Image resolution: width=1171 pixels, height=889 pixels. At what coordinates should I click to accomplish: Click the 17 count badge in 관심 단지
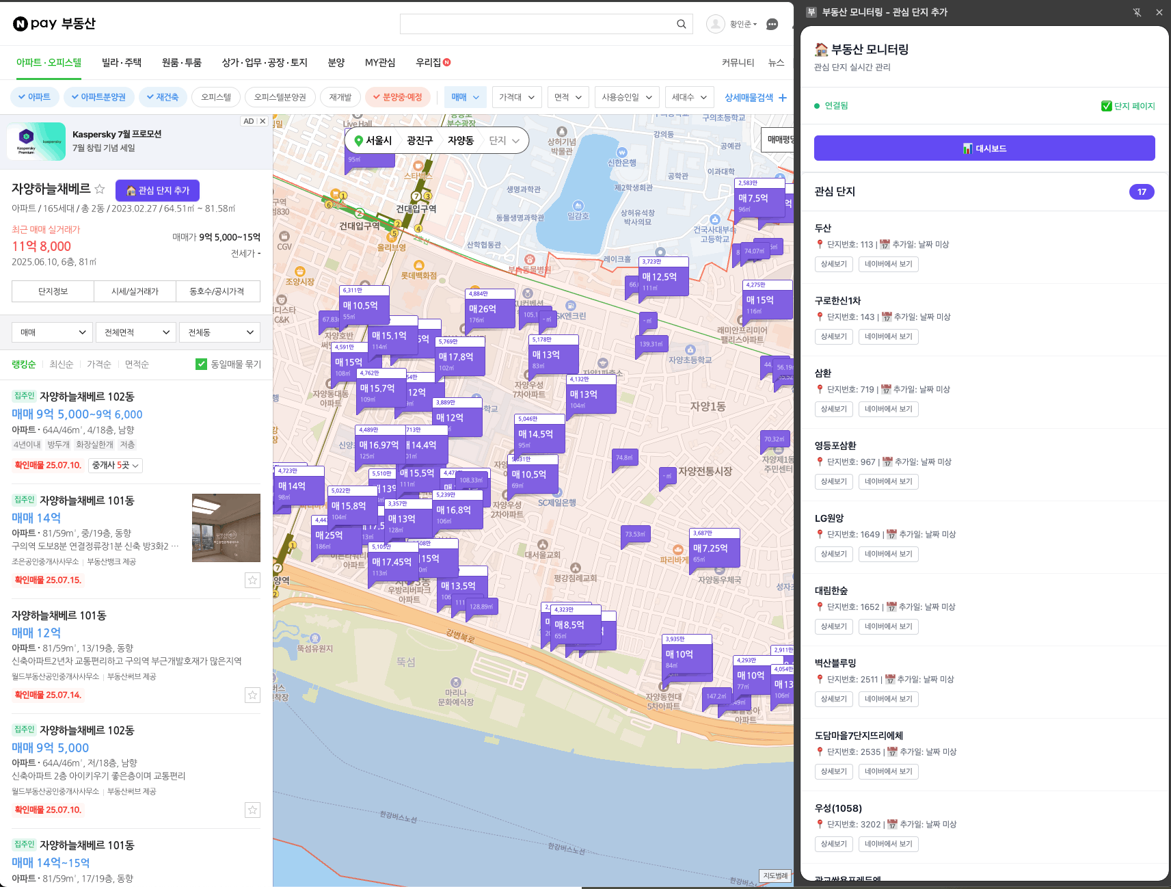(x=1142, y=191)
